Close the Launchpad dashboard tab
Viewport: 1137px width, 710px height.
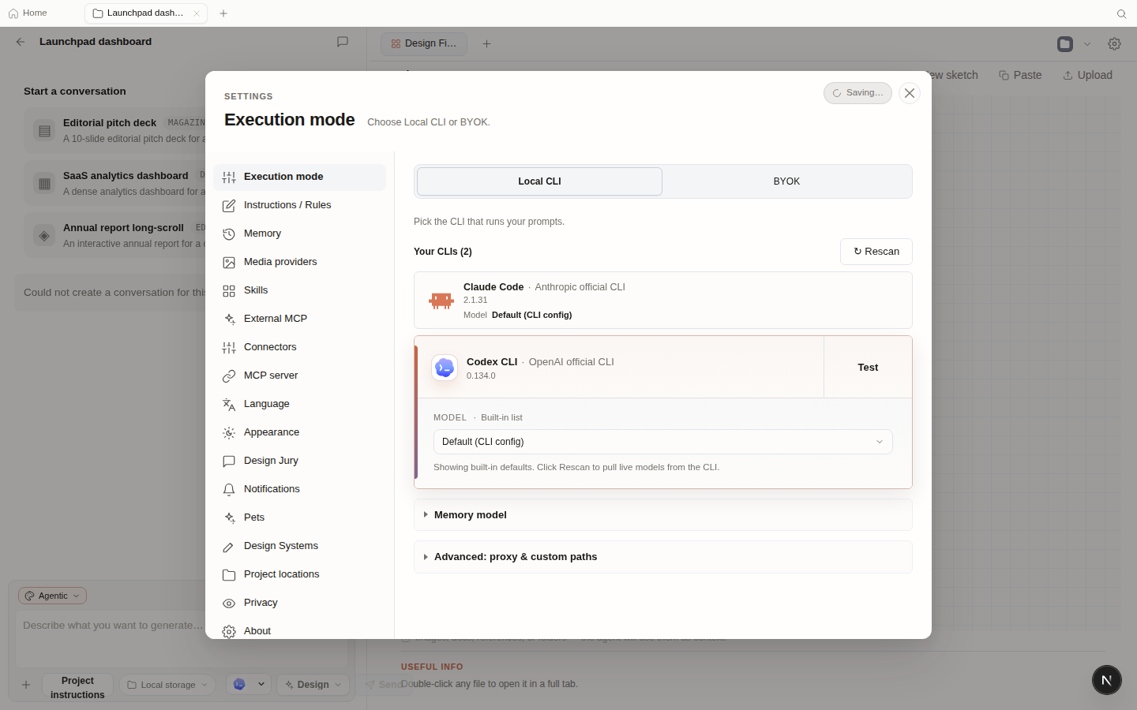[x=197, y=13]
